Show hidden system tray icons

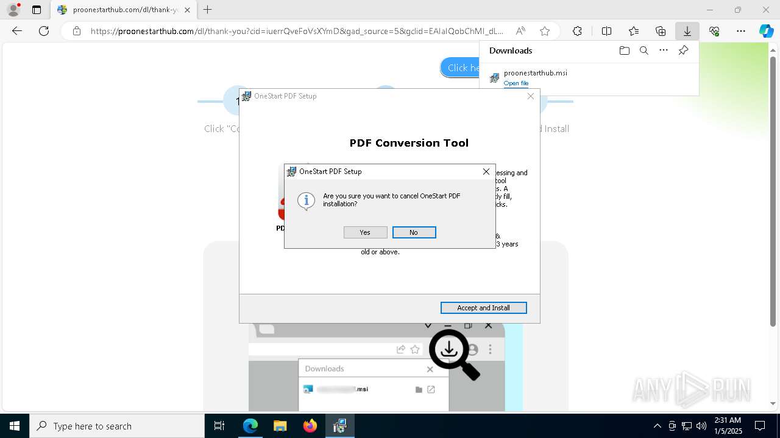point(657,426)
